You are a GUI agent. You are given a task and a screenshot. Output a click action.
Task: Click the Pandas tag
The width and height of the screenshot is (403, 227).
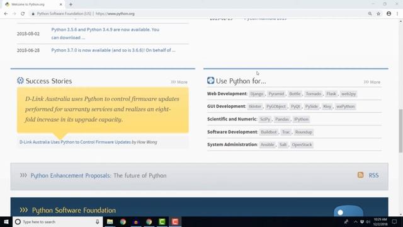pyautogui.click(x=282, y=119)
